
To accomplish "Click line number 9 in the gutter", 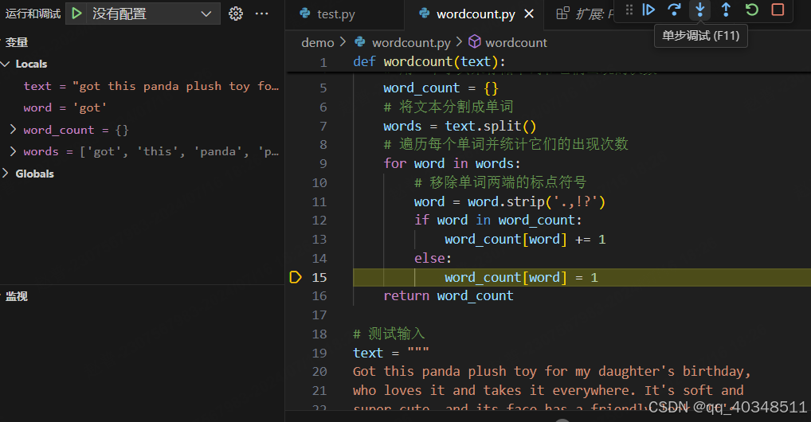I will 323,163.
